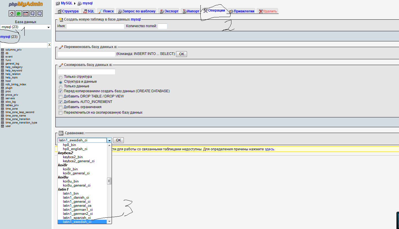Select the 'Только данные' radio button
Screen dimensions: 399x229
pos(61,87)
